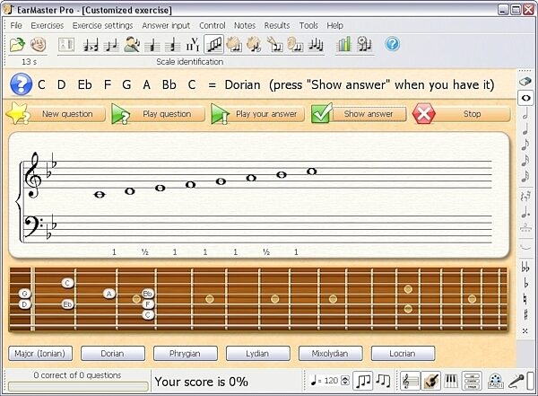Viewport: 538px width, 396px height.
Task: Click the Stop button
Action: (461, 114)
